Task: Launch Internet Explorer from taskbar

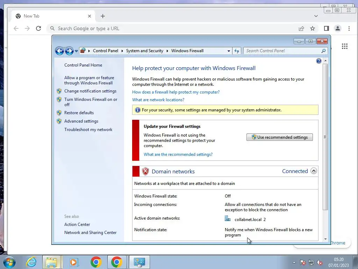Action: click(x=31, y=262)
